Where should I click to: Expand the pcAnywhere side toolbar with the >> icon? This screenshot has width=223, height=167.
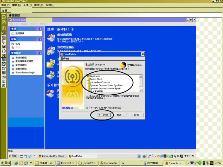4,17
